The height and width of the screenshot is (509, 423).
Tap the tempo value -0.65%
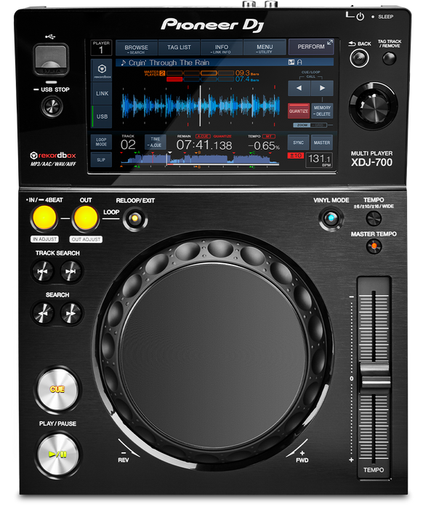[263, 145]
